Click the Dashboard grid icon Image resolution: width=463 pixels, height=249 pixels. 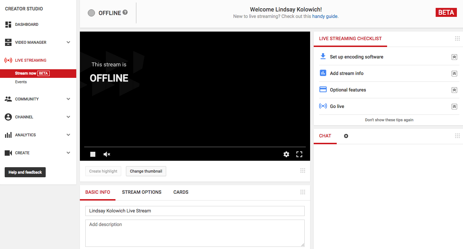coord(8,24)
